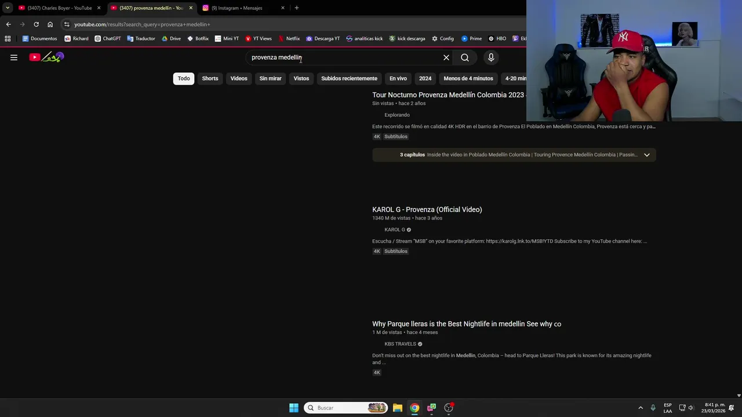Start voice search with microphone icon
Screen dimensions: 742x417
tap(491, 57)
